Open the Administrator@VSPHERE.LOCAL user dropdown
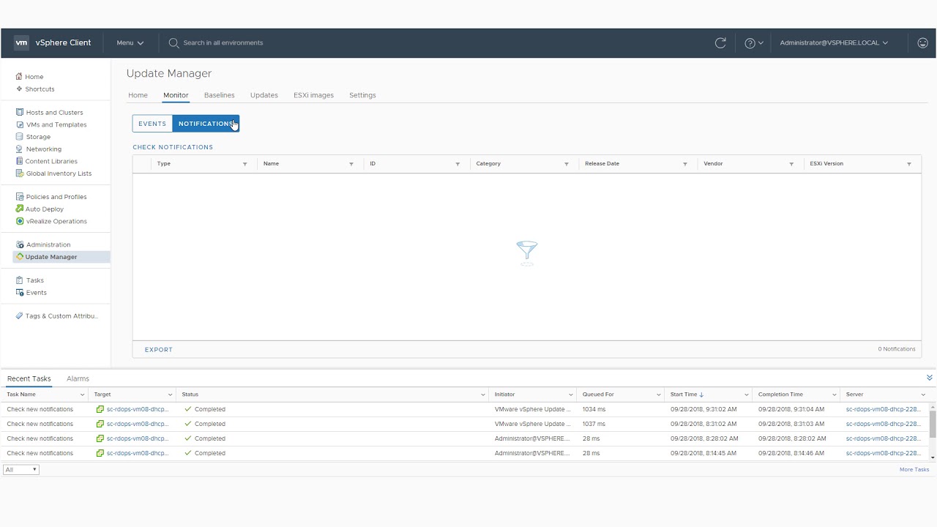Screen dimensions: 937x527 834,43
